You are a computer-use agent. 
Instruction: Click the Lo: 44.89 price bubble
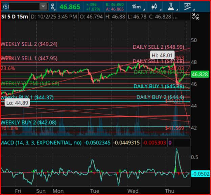[x=17, y=103]
